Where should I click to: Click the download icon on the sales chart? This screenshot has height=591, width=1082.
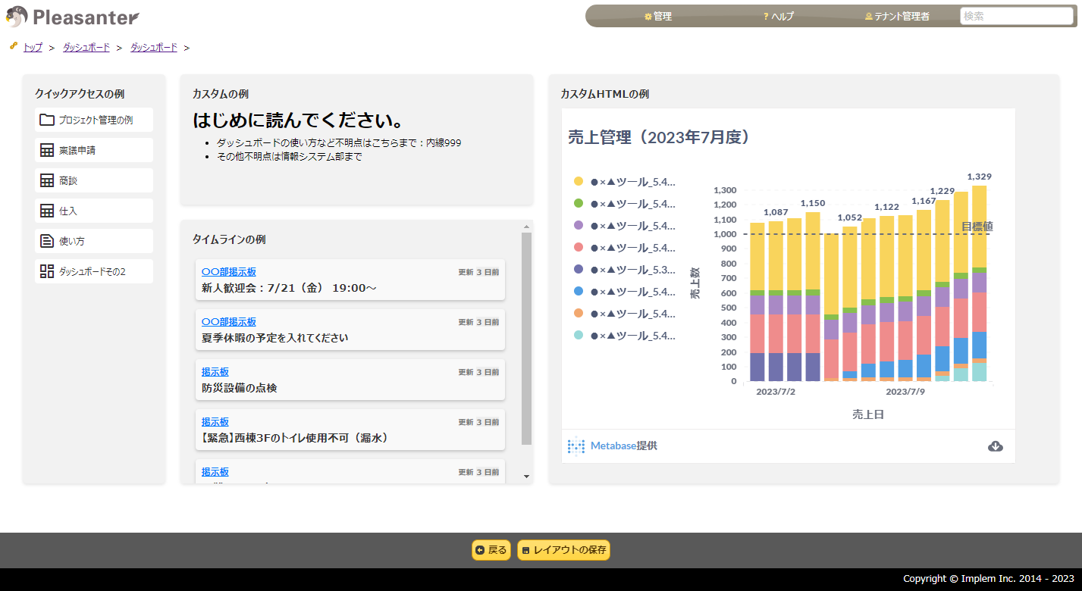coord(995,447)
